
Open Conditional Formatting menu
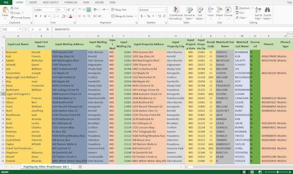tap(176, 13)
